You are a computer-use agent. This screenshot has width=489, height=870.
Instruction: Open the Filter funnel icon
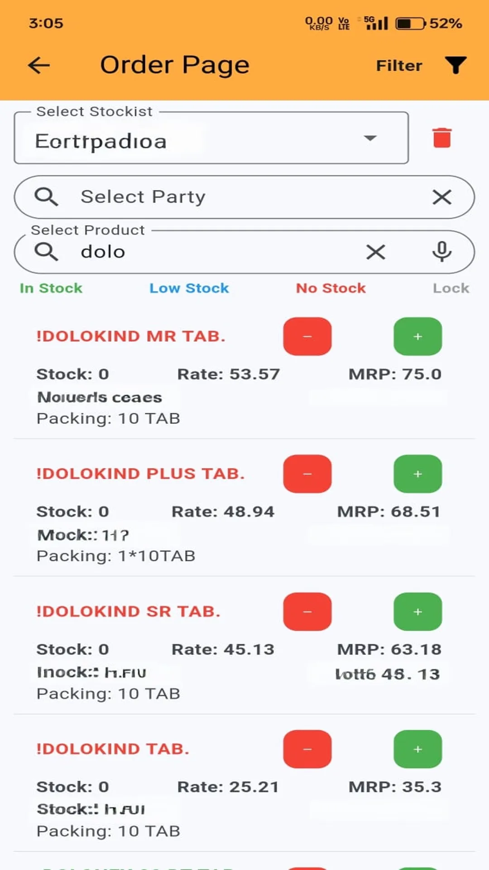coord(455,65)
